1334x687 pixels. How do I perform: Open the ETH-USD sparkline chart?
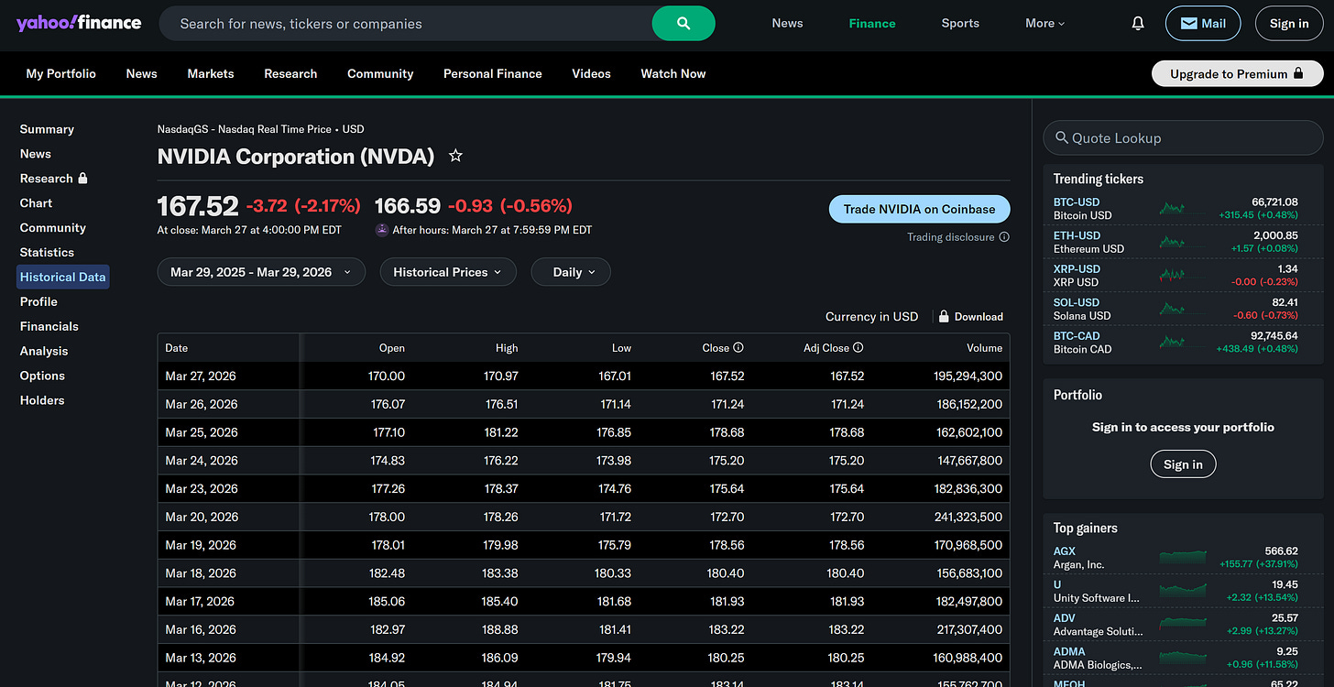[x=1172, y=242]
